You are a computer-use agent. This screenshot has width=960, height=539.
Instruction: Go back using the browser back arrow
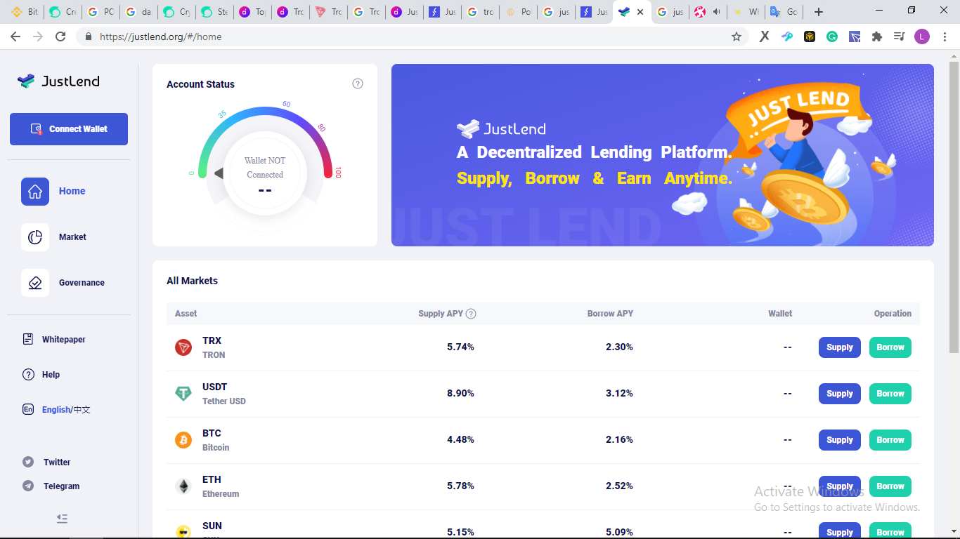point(15,36)
